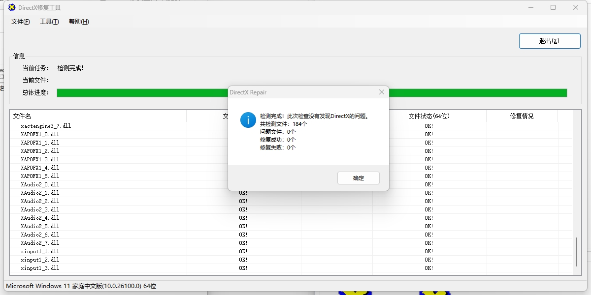Close the main DirectX修复工具 window
This screenshot has height=295, width=591.
pos(576,7)
